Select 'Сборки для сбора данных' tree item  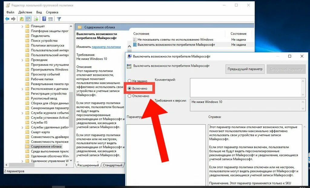pos(50,103)
